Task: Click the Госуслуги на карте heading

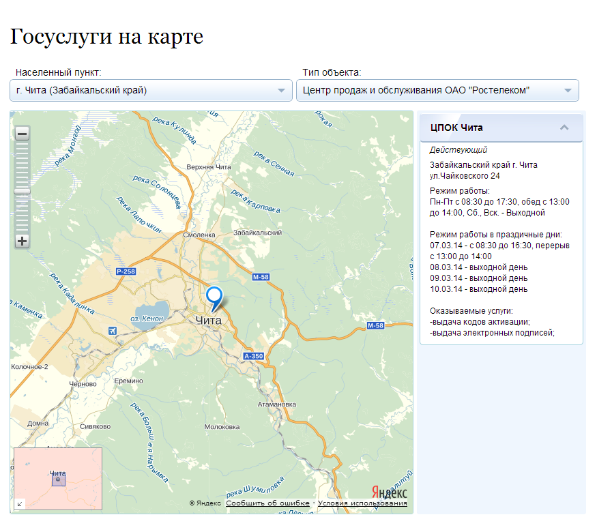Action: pyautogui.click(x=106, y=37)
